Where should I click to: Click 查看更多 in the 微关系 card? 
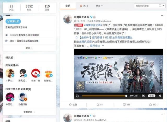[29, 112]
